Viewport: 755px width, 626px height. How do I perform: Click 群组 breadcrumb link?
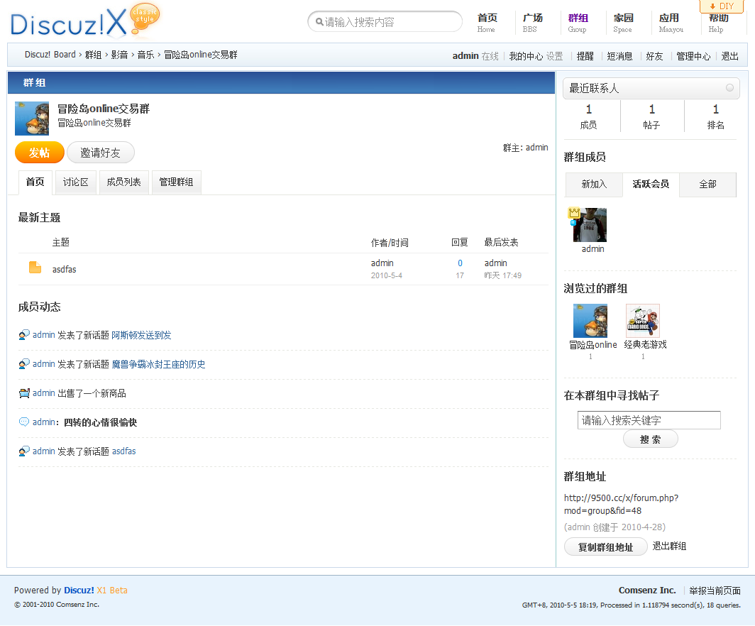point(93,55)
